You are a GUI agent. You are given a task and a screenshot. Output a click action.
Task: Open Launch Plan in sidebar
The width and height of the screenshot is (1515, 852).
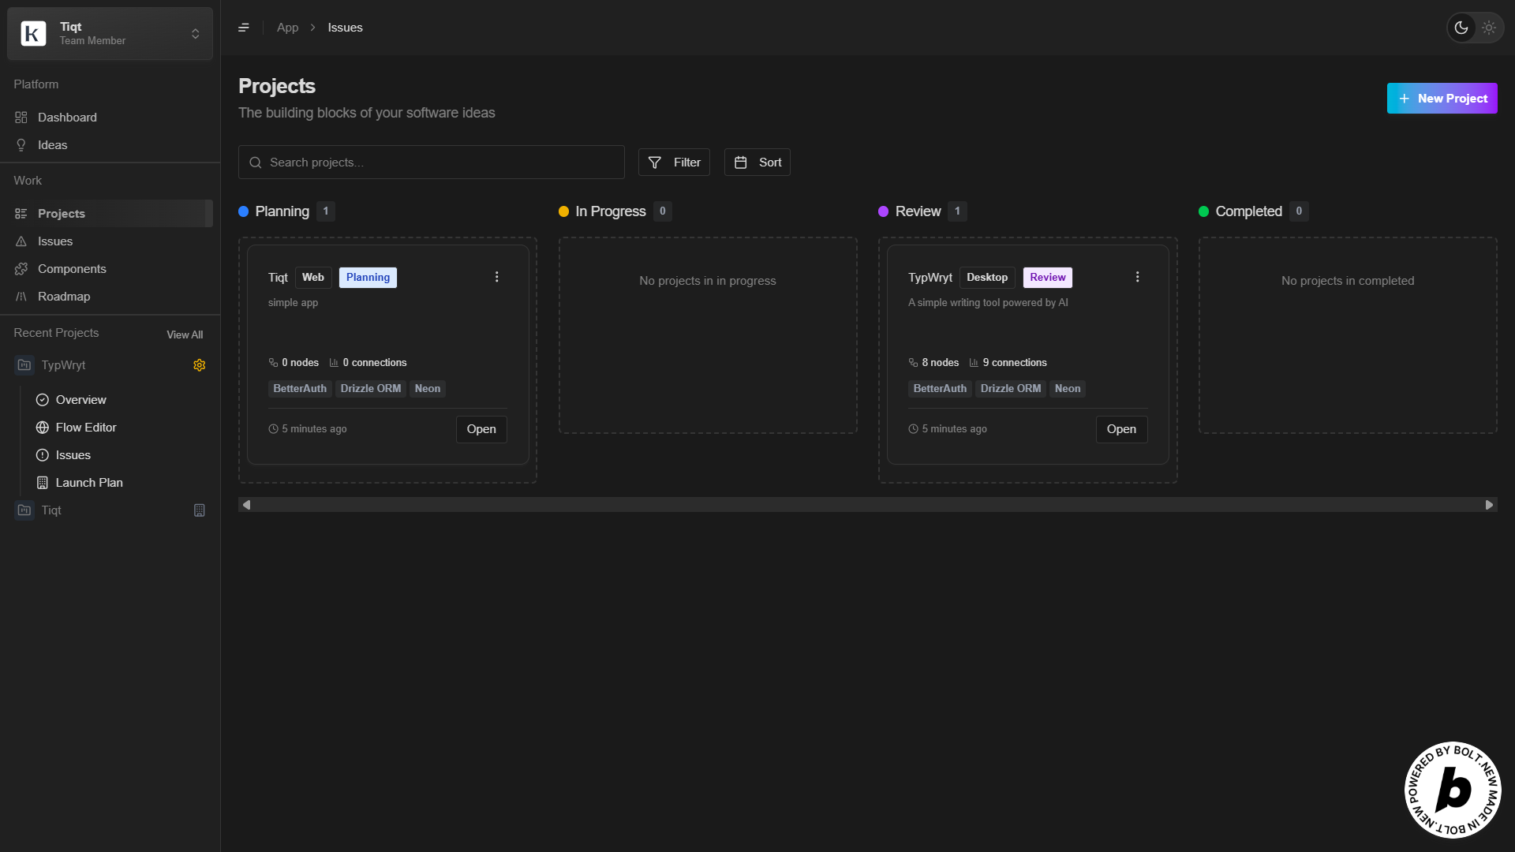click(89, 483)
